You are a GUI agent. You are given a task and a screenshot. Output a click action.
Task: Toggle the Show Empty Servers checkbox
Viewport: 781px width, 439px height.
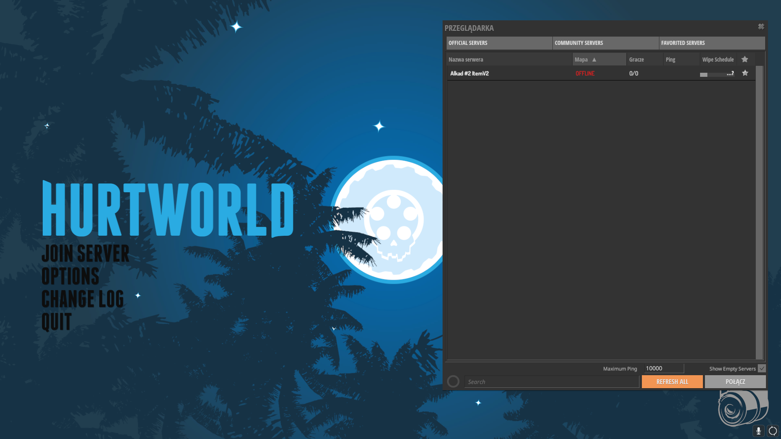tap(762, 368)
